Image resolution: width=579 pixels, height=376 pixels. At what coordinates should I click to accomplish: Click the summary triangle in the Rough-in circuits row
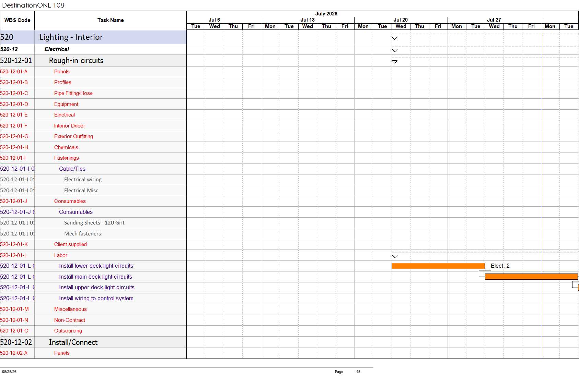click(x=395, y=62)
